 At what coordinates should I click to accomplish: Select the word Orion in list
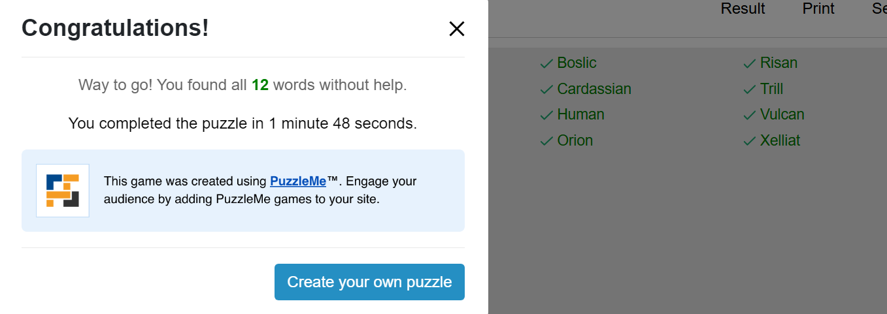click(575, 140)
